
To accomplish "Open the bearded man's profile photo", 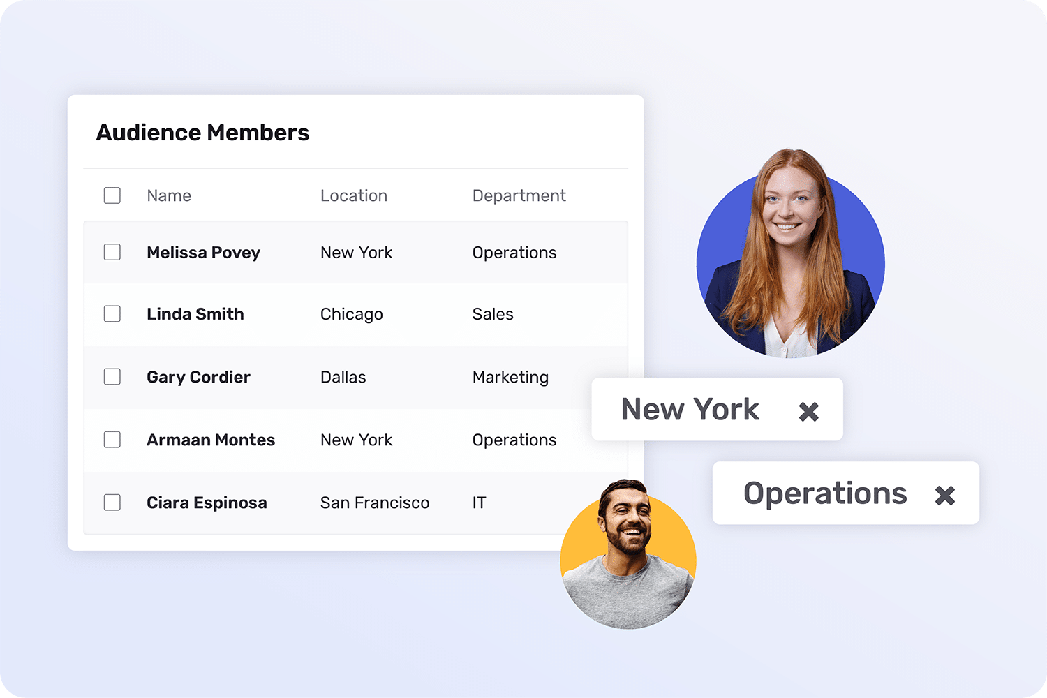I will coord(628,554).
